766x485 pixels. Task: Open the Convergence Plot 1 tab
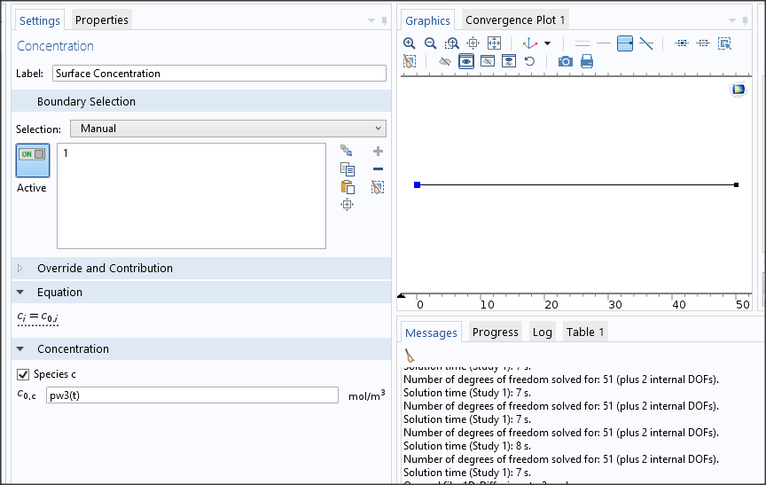(514, 20)
